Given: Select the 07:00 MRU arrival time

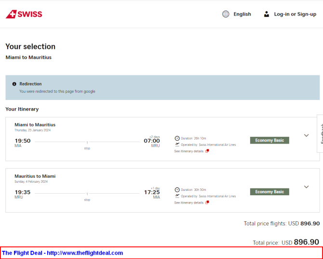Looking at the screenshot, I should [152, 143].
